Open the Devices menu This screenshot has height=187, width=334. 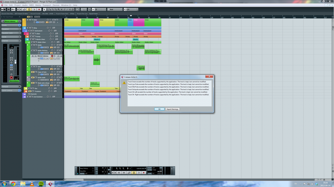[56, 5]
